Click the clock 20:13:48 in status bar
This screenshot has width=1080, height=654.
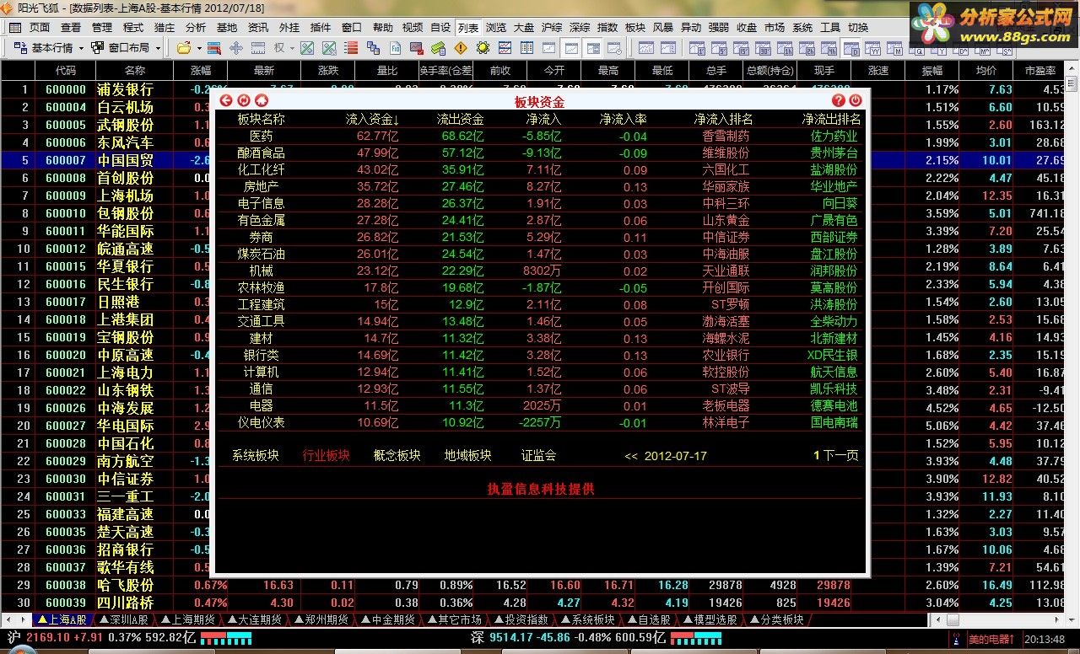(1046, 641)
